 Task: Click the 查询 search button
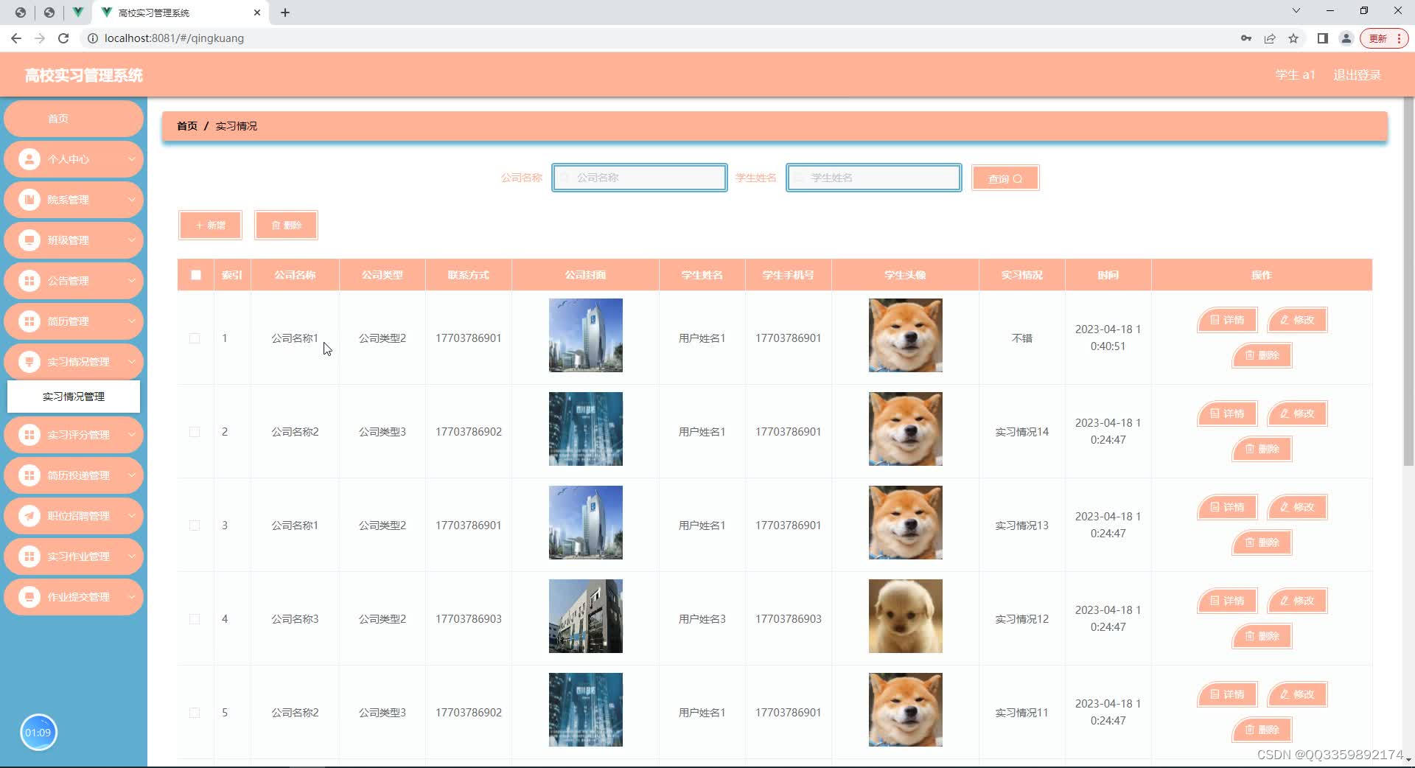[x=1005, y=178]
